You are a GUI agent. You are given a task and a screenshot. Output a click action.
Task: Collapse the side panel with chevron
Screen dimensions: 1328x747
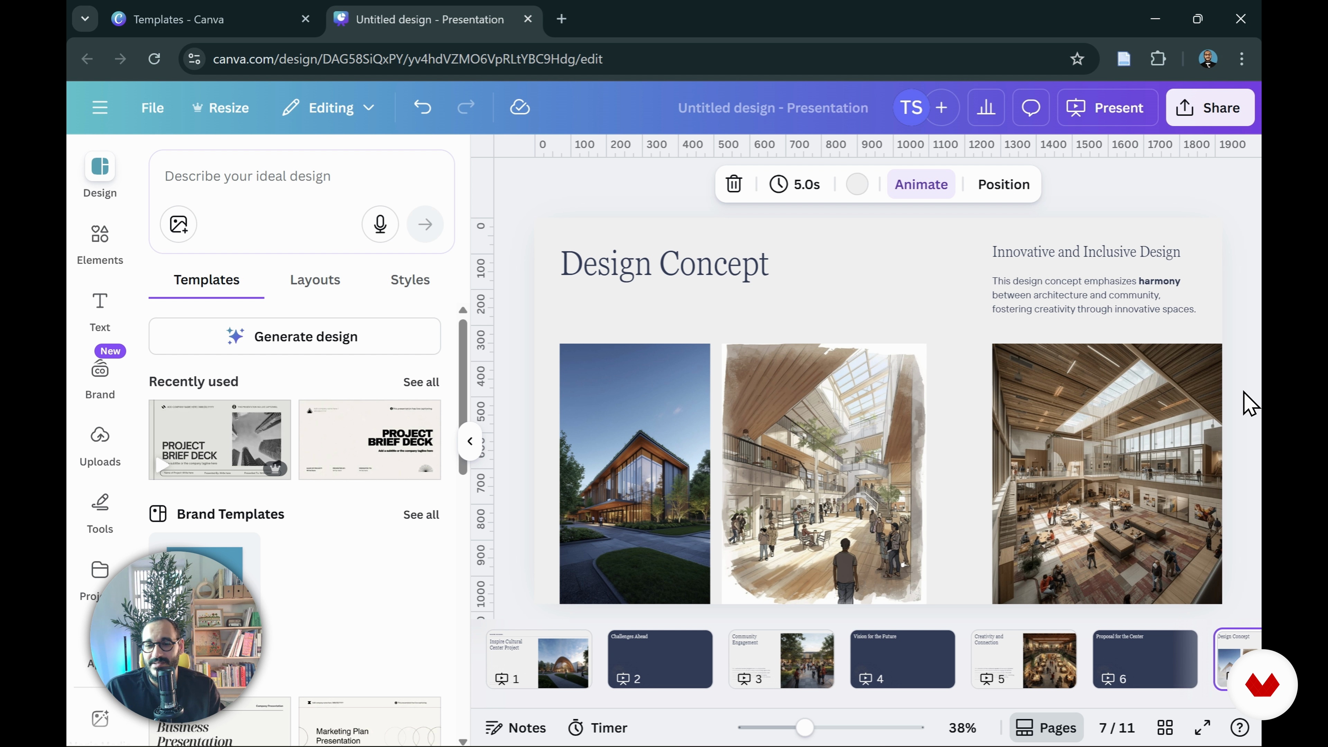click(470, 441)
